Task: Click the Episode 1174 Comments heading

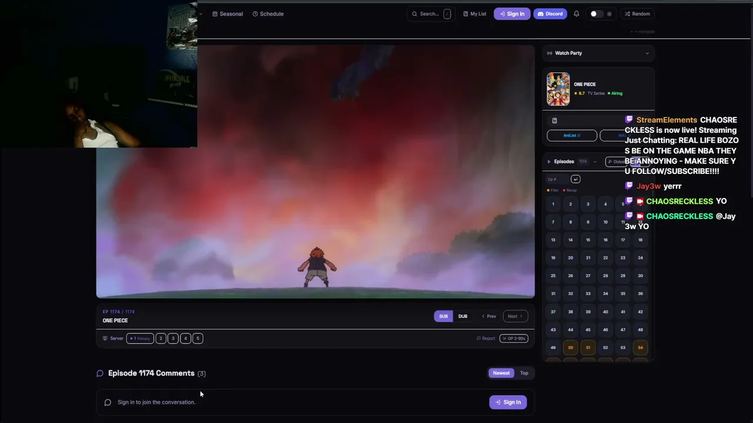Action: [151, 373]
